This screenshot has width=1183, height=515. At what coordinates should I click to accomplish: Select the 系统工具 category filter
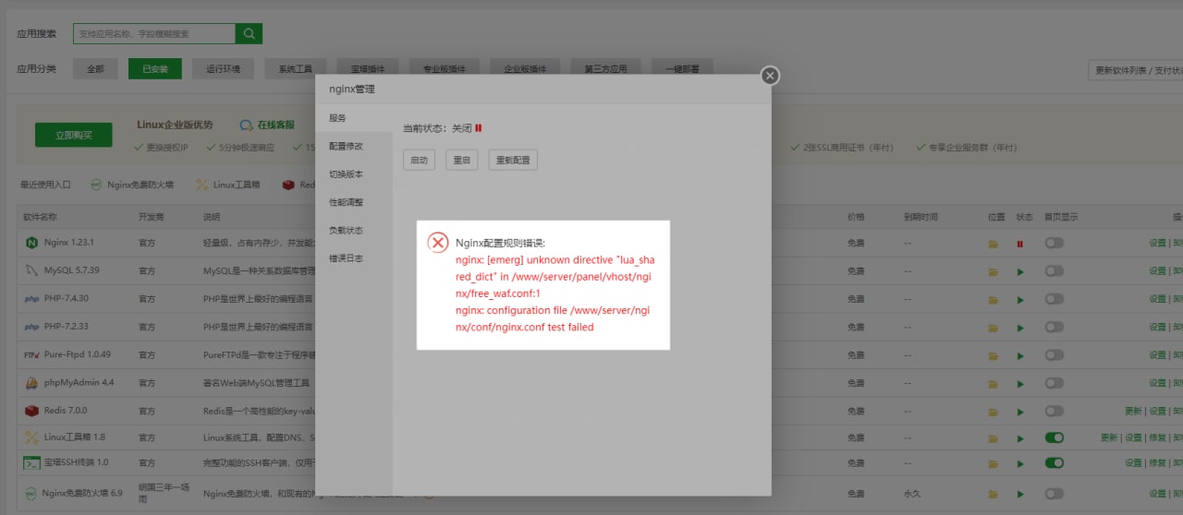coord(296,69)
